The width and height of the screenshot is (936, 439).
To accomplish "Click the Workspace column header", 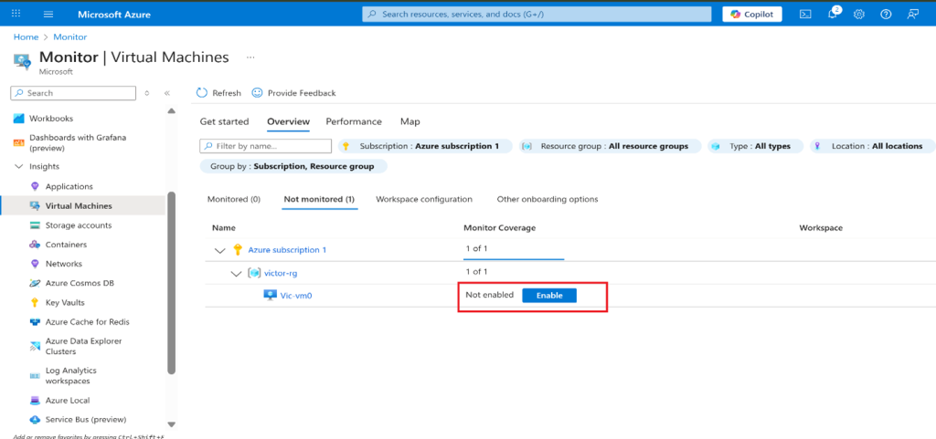I will click(x=821, y=227).
